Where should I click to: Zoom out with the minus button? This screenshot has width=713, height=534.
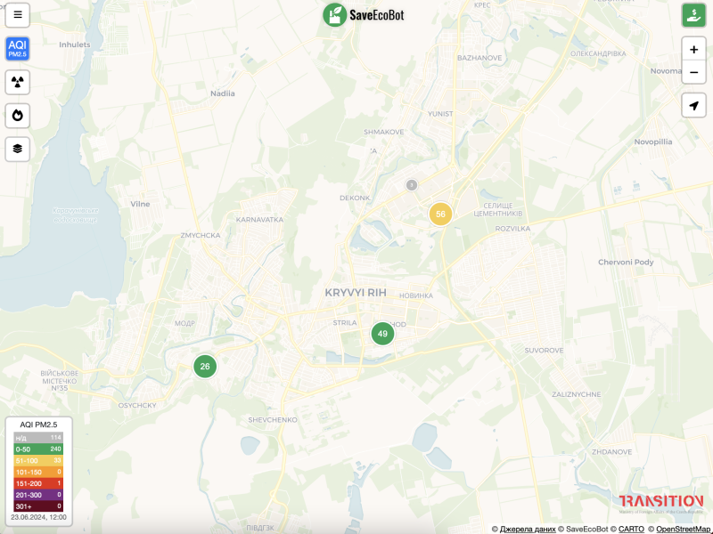point(693,72)
